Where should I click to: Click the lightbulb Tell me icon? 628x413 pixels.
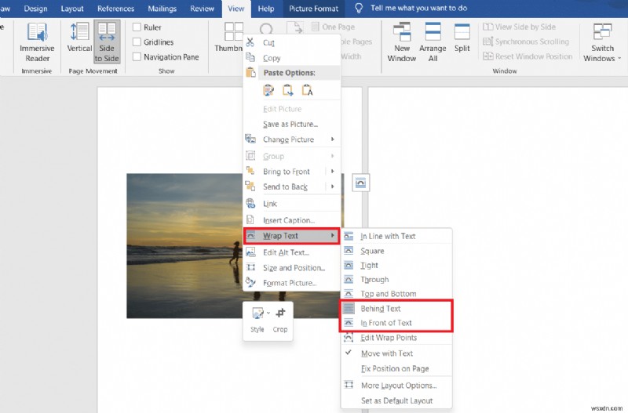pos(359,8)
